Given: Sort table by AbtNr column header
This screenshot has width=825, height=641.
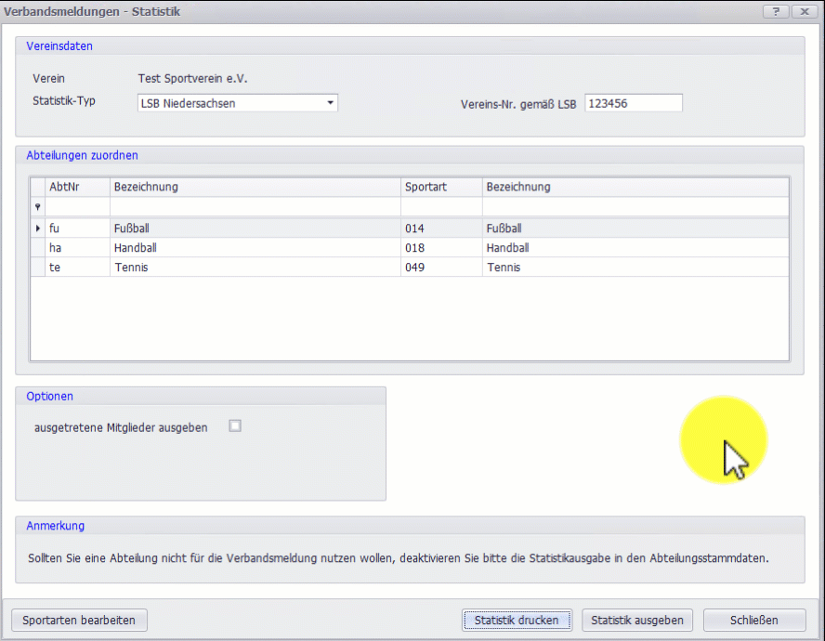Looking at the screenshot, I should coord(78,187).
